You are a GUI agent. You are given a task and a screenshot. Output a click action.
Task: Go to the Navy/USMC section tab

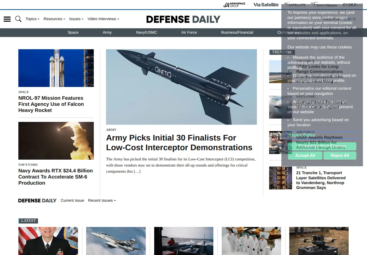pos(147,32)
